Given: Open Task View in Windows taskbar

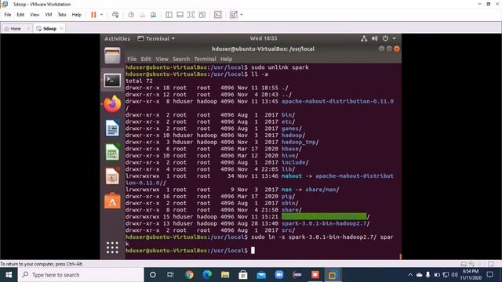Looking at the screenshot, I should [x=170, y=275].
